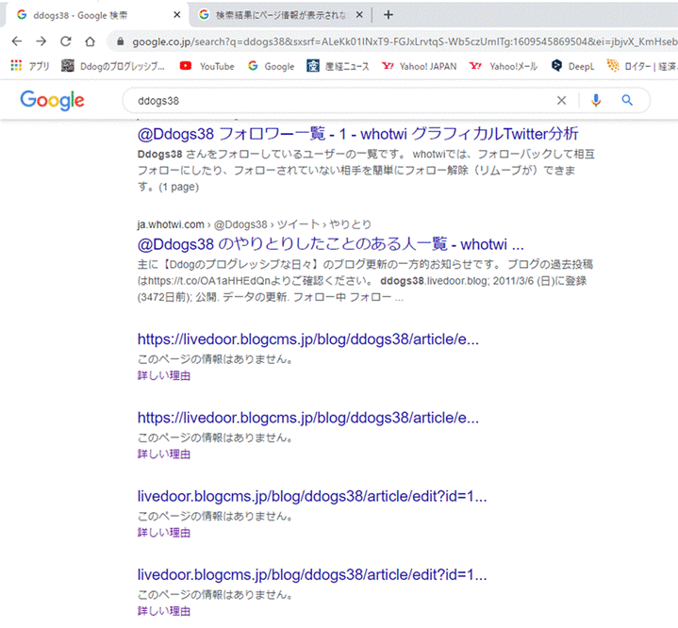Open first livedoor.blogcms.jp edit?id=1 result
Viewport: 678px width, 628px height.
tap(312, 497)
